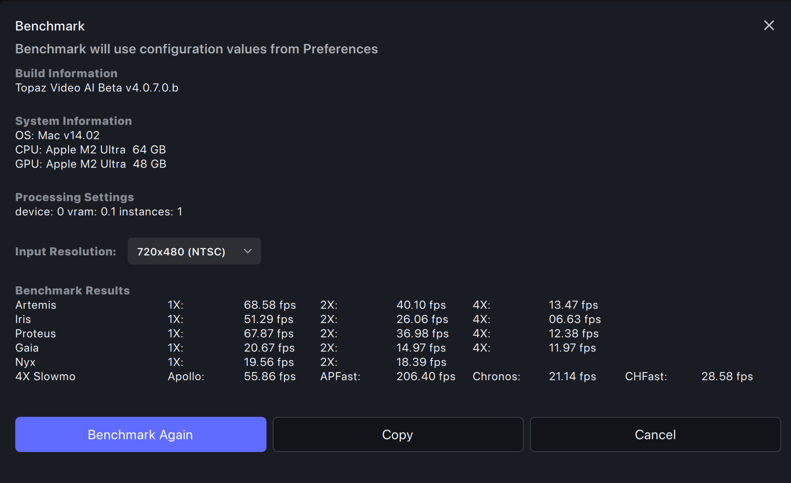Click Gaia 4X value '11.97 fps'
The width and height of the screenshot is (791, 483).
tap(572, 348)
